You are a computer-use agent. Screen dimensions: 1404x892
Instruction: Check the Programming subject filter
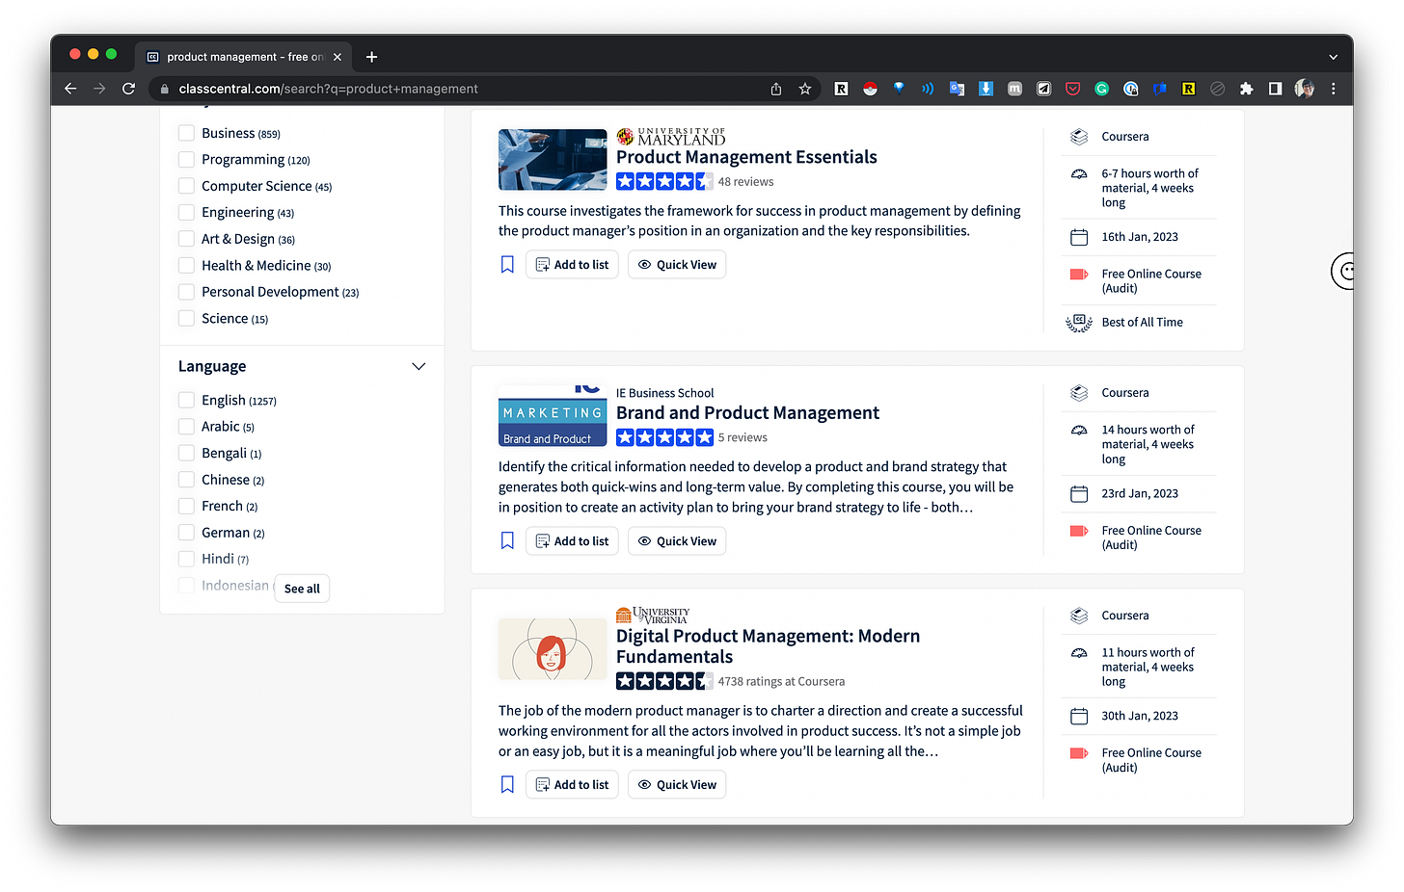coord(186,160)
